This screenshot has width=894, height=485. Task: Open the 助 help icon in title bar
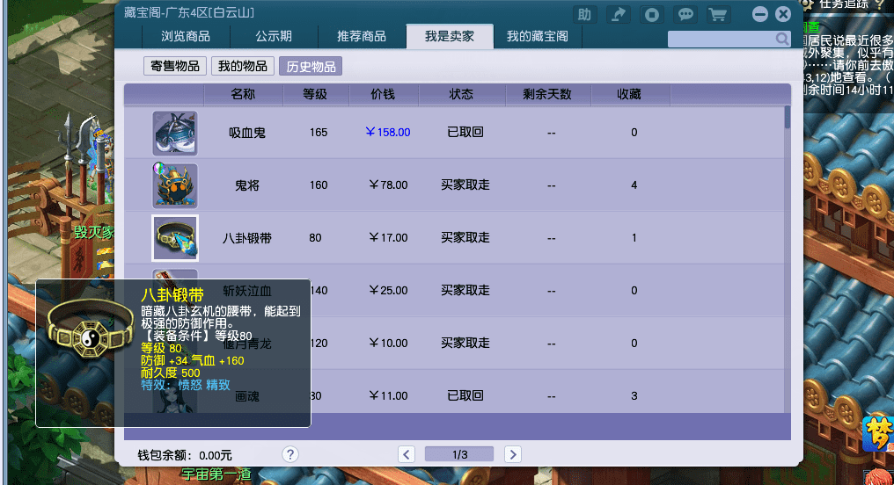click(x=584, y=15)
